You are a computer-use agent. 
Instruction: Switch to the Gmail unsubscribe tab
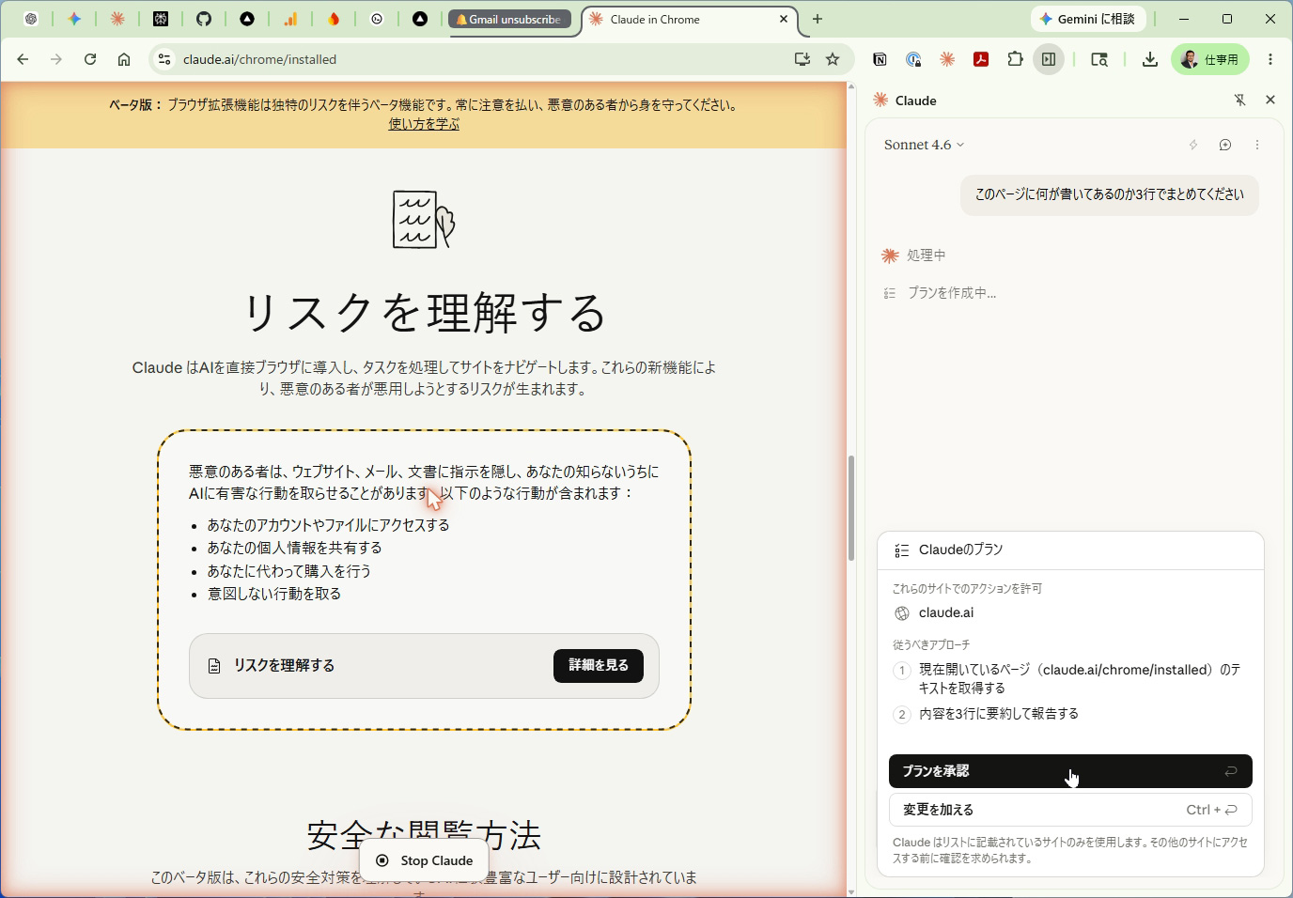509,19
